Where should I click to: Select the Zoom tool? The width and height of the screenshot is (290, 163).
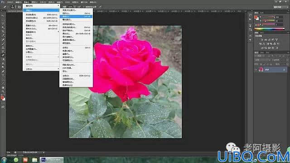3,91
